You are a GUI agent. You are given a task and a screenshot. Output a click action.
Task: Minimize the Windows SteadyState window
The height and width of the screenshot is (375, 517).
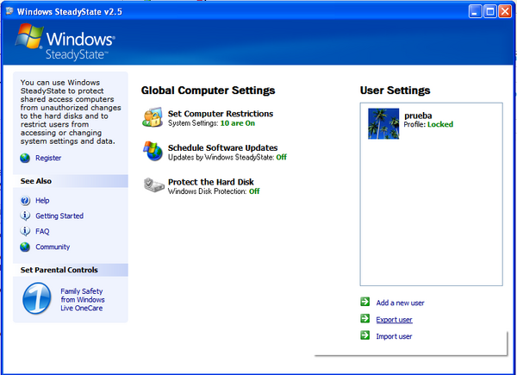point(473,11)
